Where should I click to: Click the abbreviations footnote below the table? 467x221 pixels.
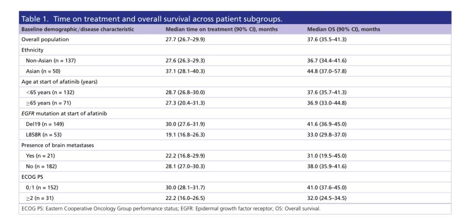pyautogui.click(x=171, y=208)
